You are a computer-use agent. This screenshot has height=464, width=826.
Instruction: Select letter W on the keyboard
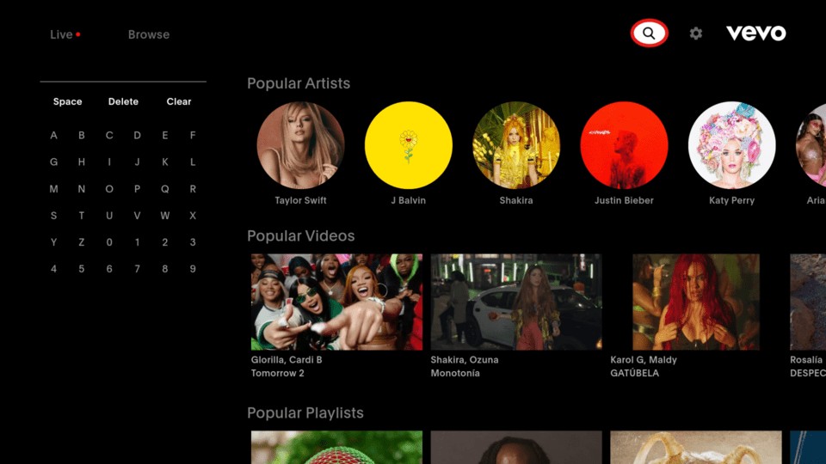[165, 216]
